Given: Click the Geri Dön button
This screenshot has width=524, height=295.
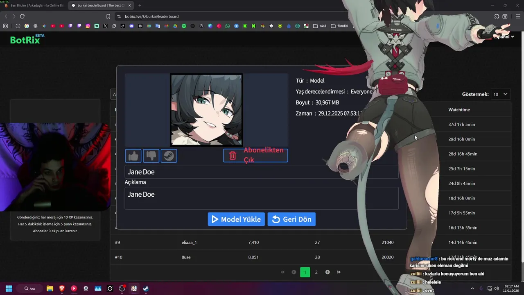Looking at the screenshot, I should [291, 219].
